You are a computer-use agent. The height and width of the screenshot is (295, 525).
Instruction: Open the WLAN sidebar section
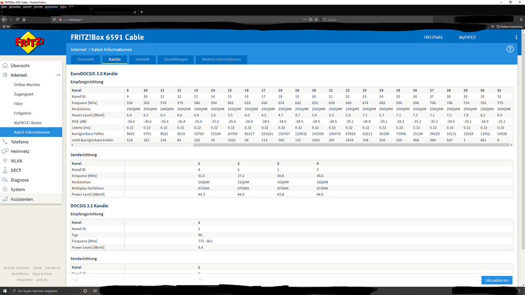pos(31,161)
